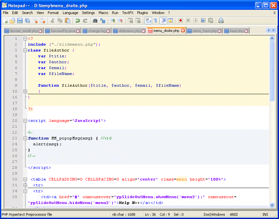Start recording a macro

click(x=180, y=20)
